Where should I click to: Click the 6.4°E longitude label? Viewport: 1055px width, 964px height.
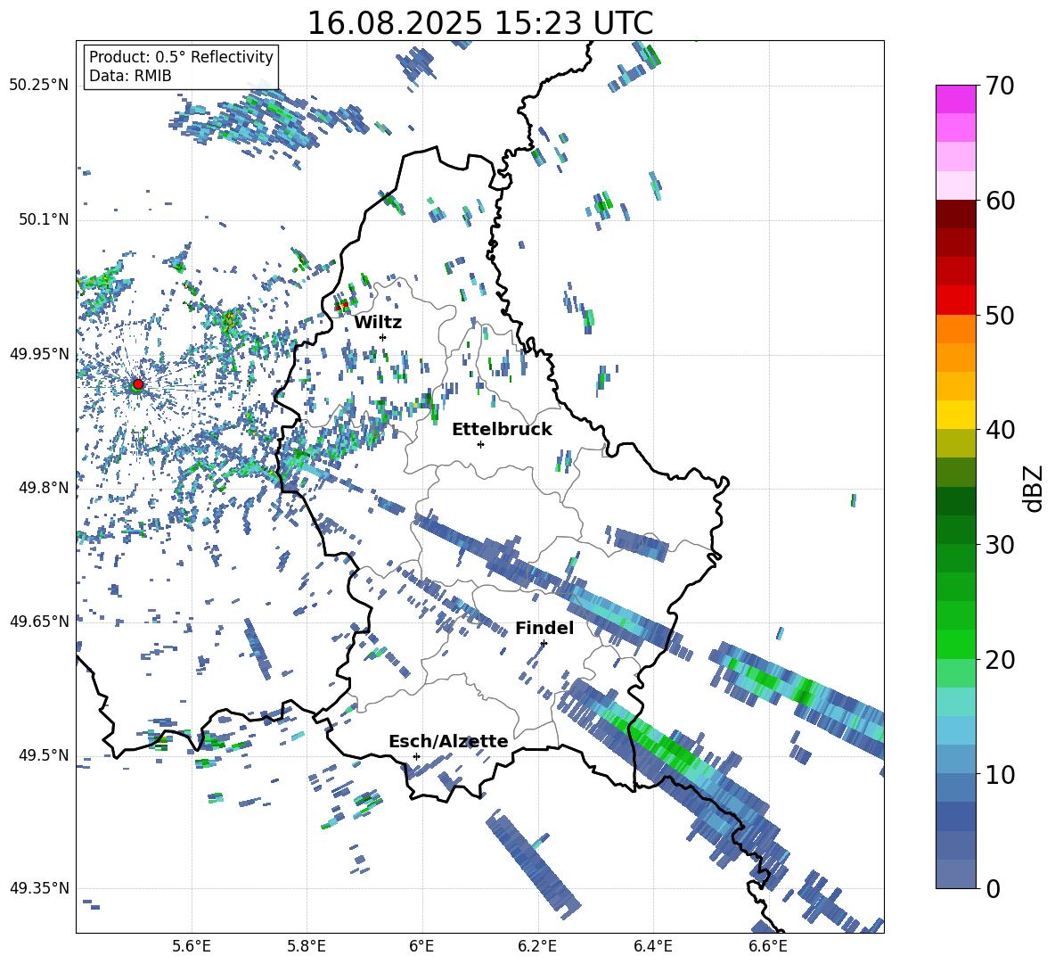(x=652, y=946)
